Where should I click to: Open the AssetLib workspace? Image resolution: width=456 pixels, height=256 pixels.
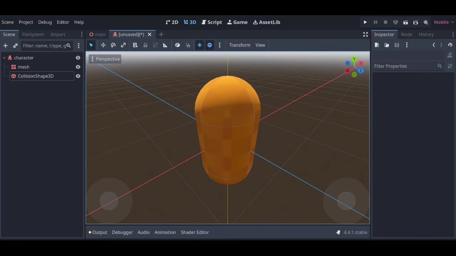[266, 22]
